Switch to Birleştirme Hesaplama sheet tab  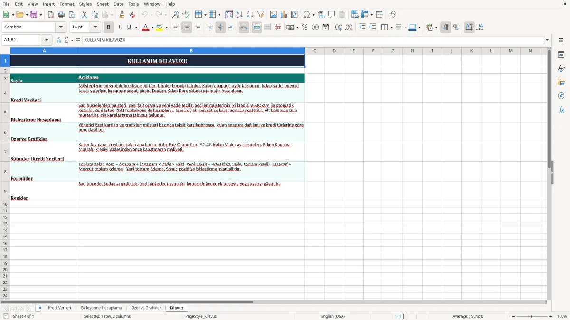[101, 308]
